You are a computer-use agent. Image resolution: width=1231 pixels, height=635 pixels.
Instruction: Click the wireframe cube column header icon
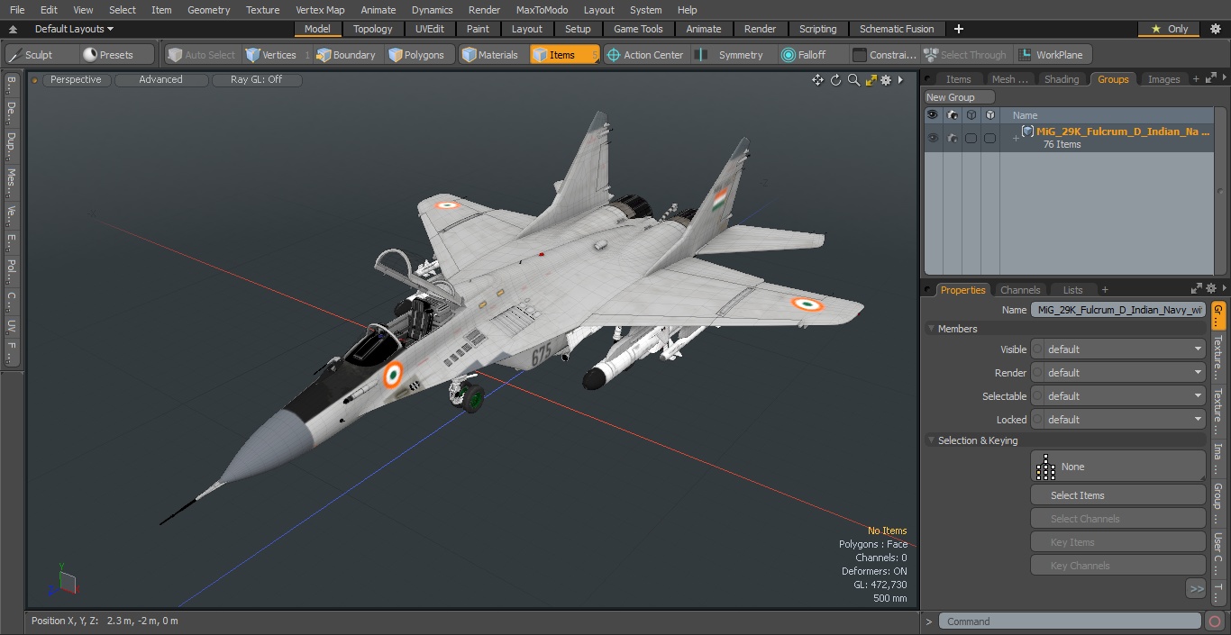(971, 115)
